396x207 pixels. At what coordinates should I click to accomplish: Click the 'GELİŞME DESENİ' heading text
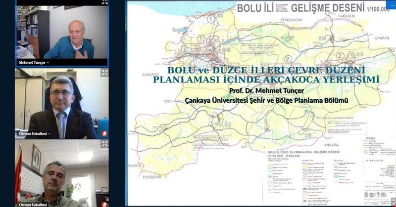pyautogui.click(x=328, y=8)
